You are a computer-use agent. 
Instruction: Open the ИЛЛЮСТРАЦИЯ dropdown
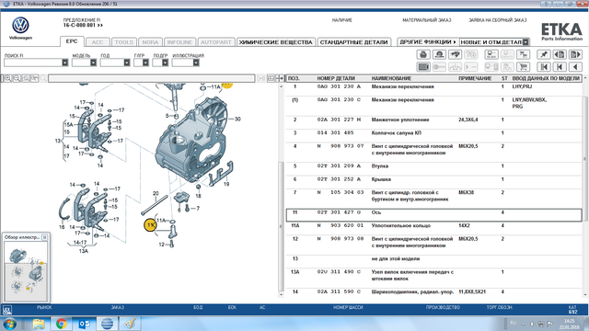196,63
